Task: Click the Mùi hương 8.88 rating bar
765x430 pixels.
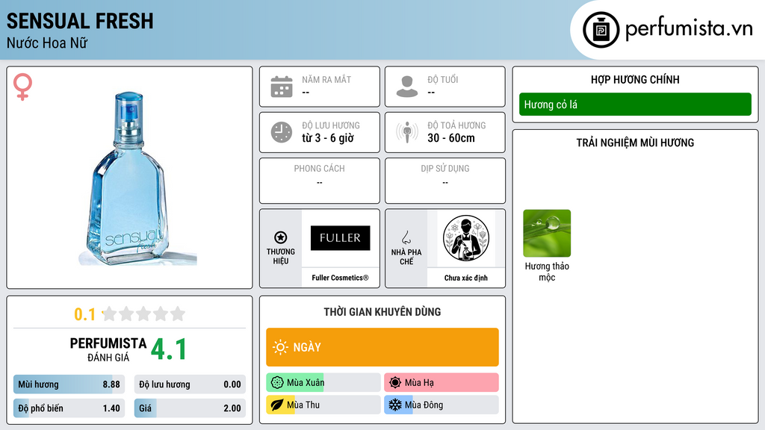Action: tap(69, 384)
